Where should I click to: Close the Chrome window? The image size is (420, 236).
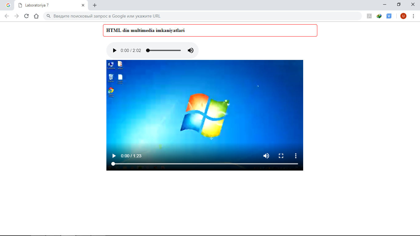pos(413,4)
